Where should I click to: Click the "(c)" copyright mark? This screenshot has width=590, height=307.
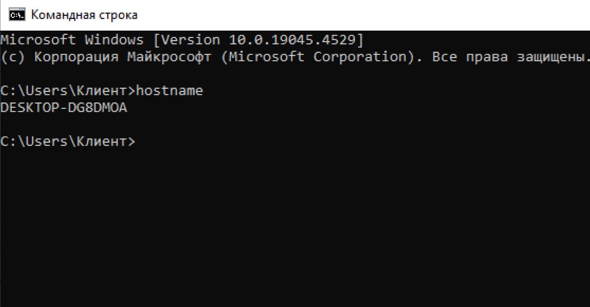(13, 57)
